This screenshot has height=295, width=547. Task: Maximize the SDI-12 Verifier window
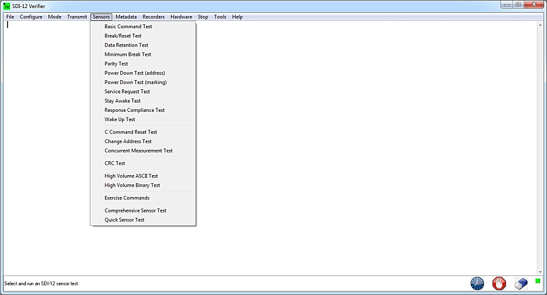pos(518,5)
